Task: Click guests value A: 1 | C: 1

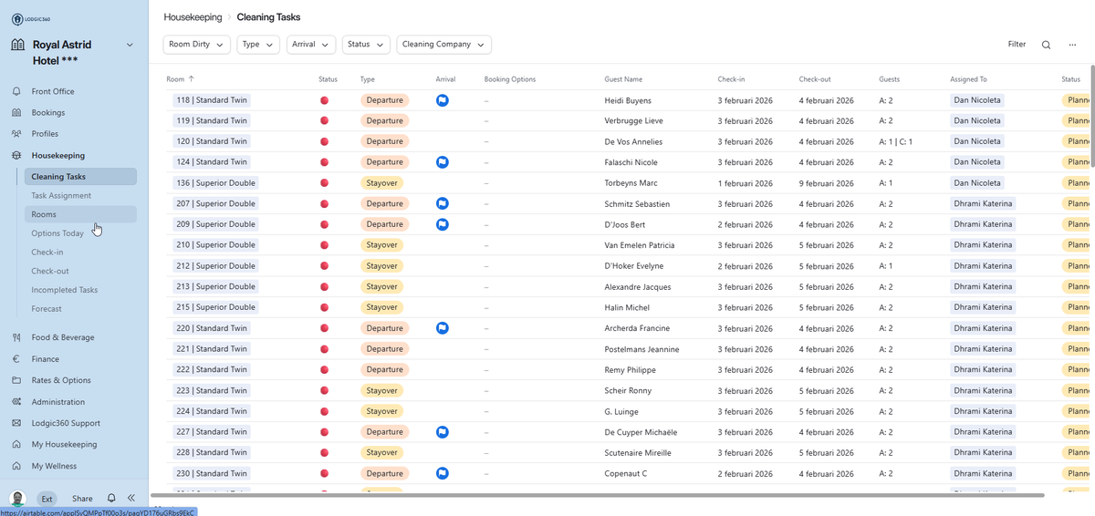Action: 896,142
